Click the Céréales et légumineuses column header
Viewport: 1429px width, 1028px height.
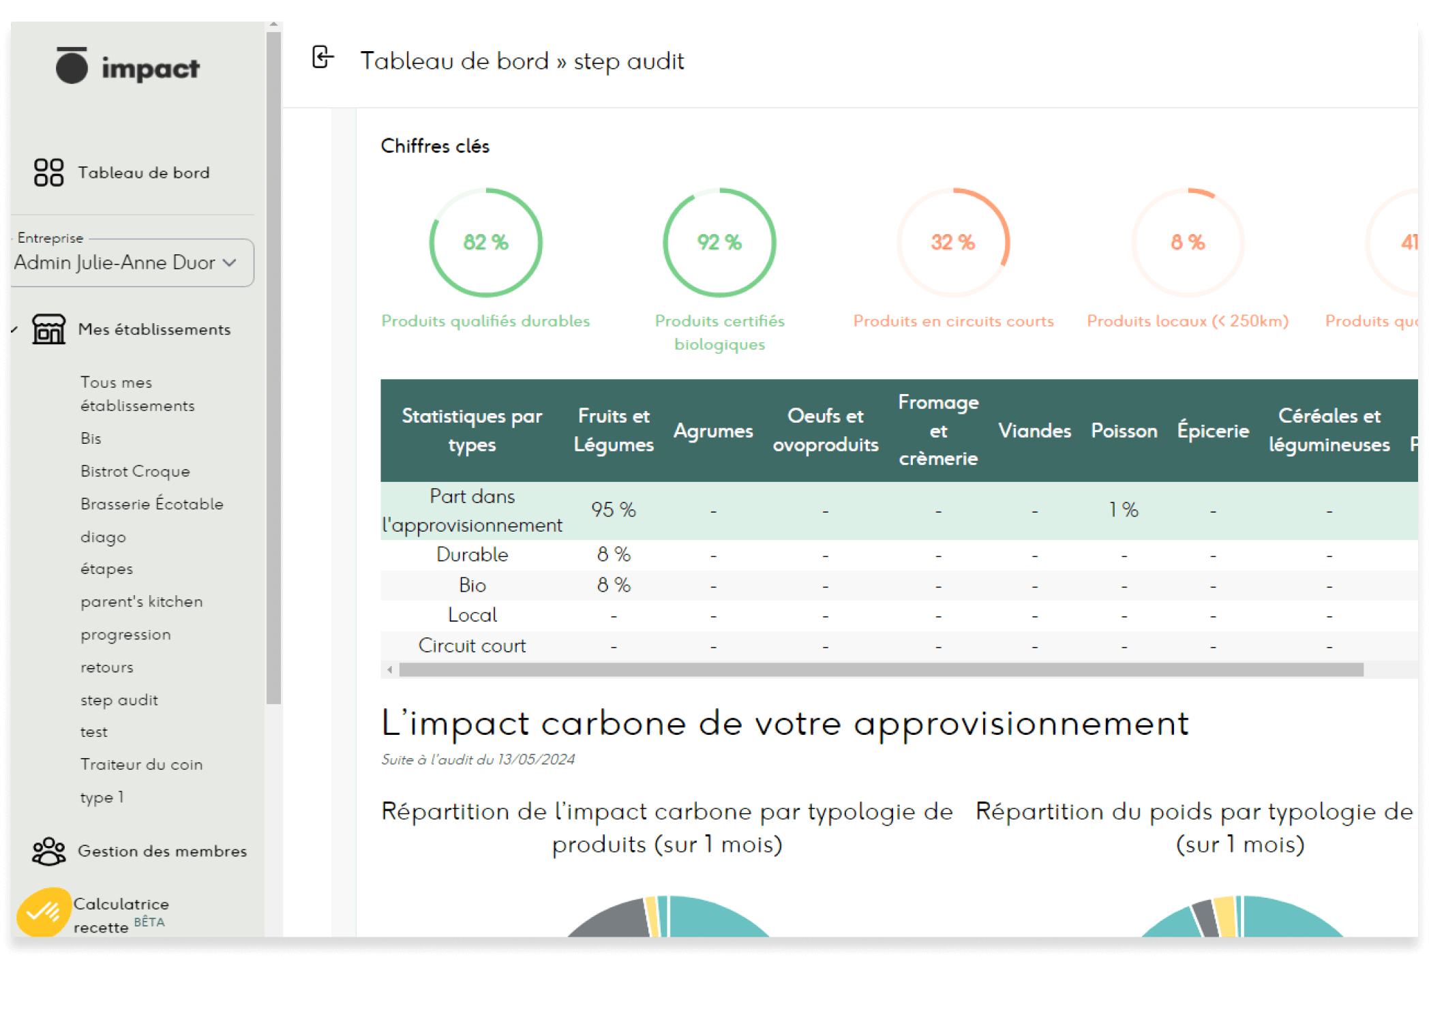click(1329, 430)
